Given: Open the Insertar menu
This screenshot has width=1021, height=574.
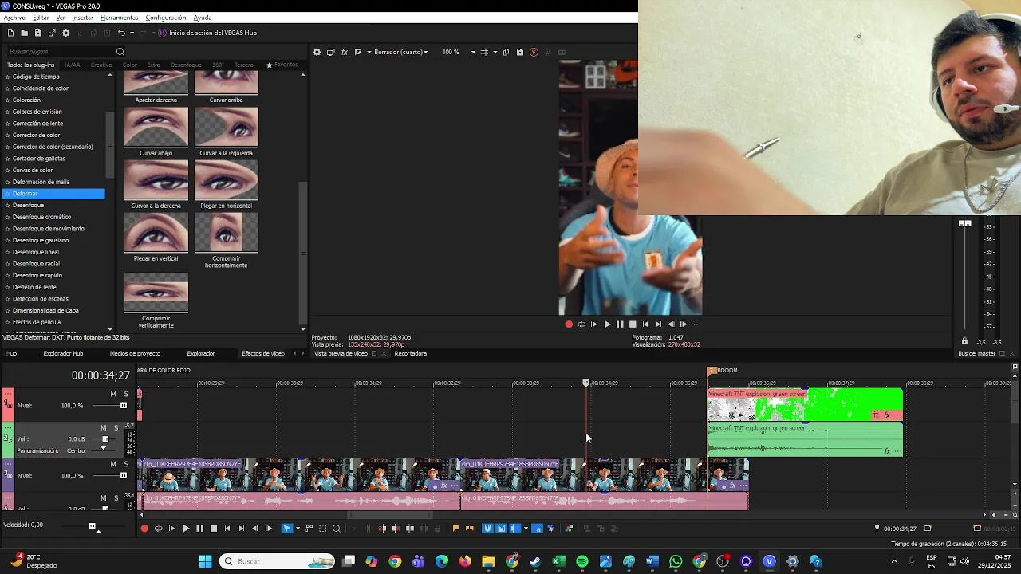Looking at the screenshot, I should [82, 18].
